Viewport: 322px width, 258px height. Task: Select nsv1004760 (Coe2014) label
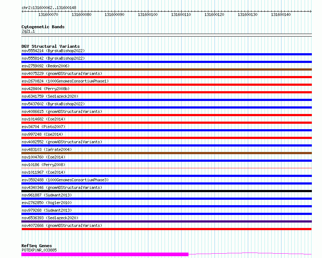[x=43, y=157]
